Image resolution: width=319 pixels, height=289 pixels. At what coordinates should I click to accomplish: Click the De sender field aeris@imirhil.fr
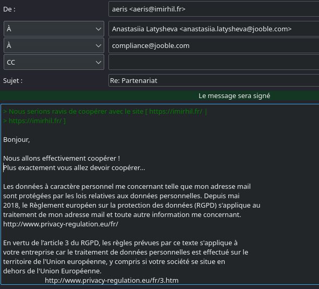pos(214,9)
